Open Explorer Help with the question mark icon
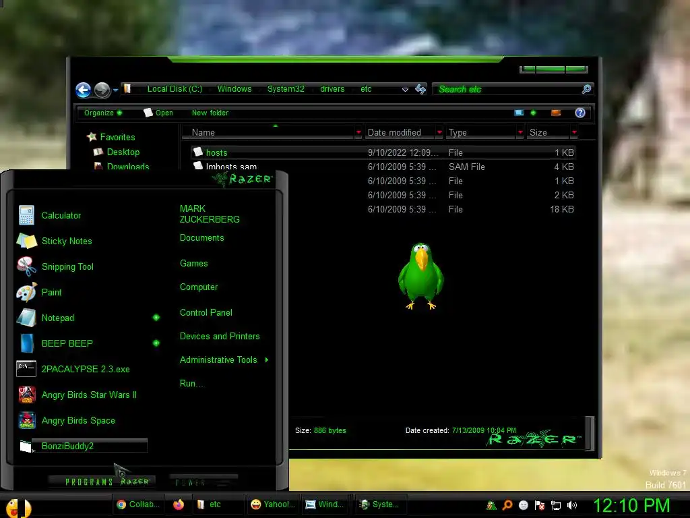690x518 pixels. 580,113
